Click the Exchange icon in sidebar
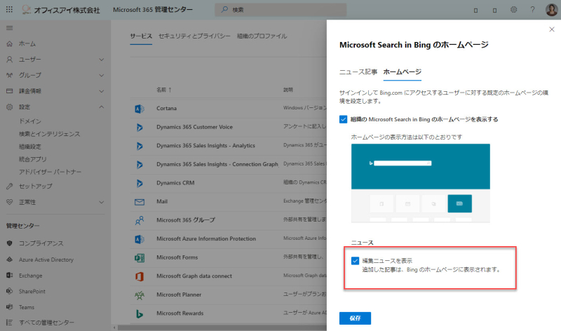Screen dimensions: 561x331 point(10,275)
